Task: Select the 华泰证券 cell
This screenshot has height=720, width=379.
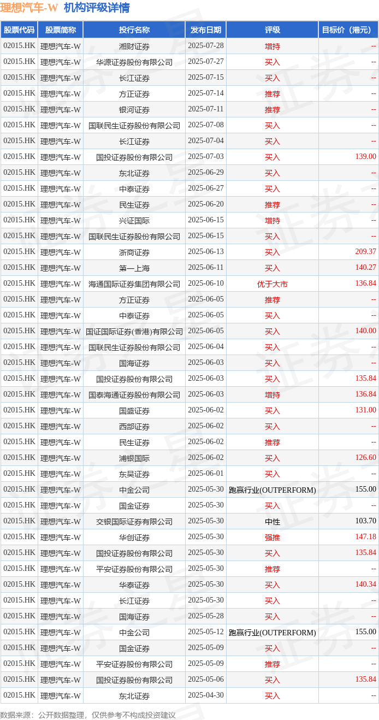Action: point(134,585)
